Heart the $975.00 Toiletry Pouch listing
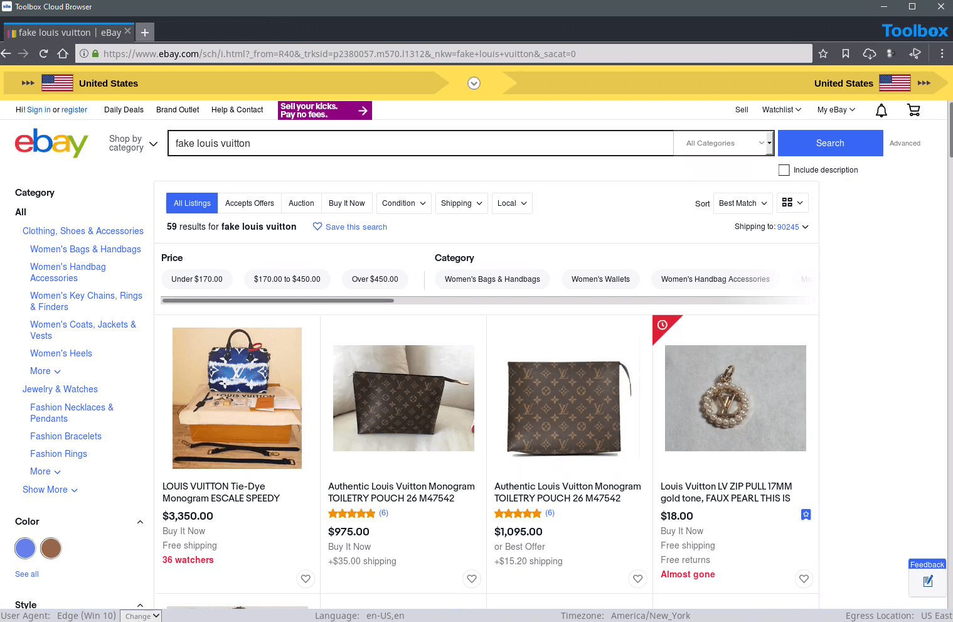The image size is (953, 622). [x=472, y=579]
